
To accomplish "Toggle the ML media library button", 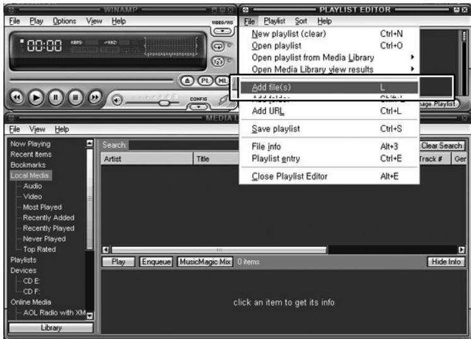I will (x=222, y=81).
